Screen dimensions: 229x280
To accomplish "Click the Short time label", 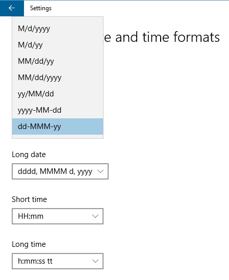I will [x=29, y=199].
